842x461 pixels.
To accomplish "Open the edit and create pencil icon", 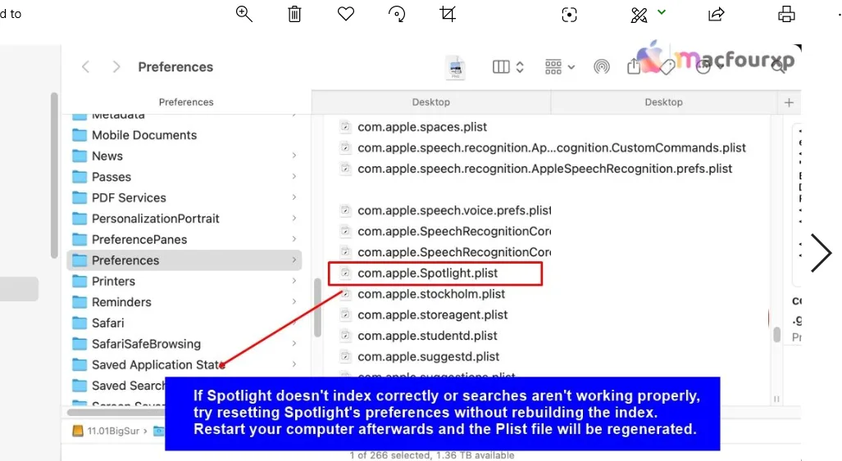I will (x=639, y=15).
